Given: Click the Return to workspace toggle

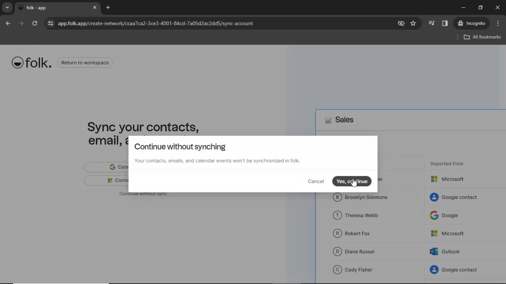Looking at the screenshot, I should (85, 63).
